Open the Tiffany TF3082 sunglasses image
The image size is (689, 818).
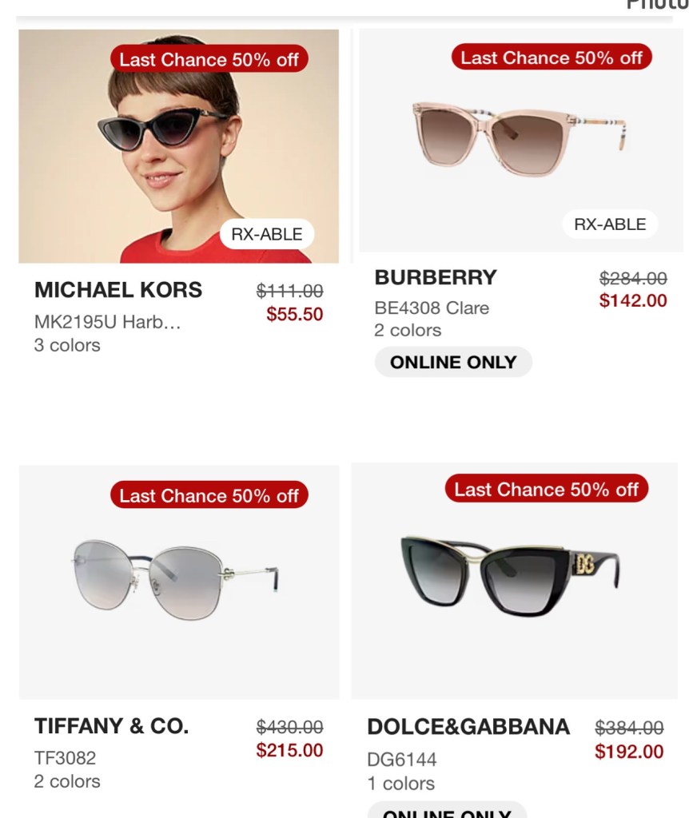click(179, 582)
